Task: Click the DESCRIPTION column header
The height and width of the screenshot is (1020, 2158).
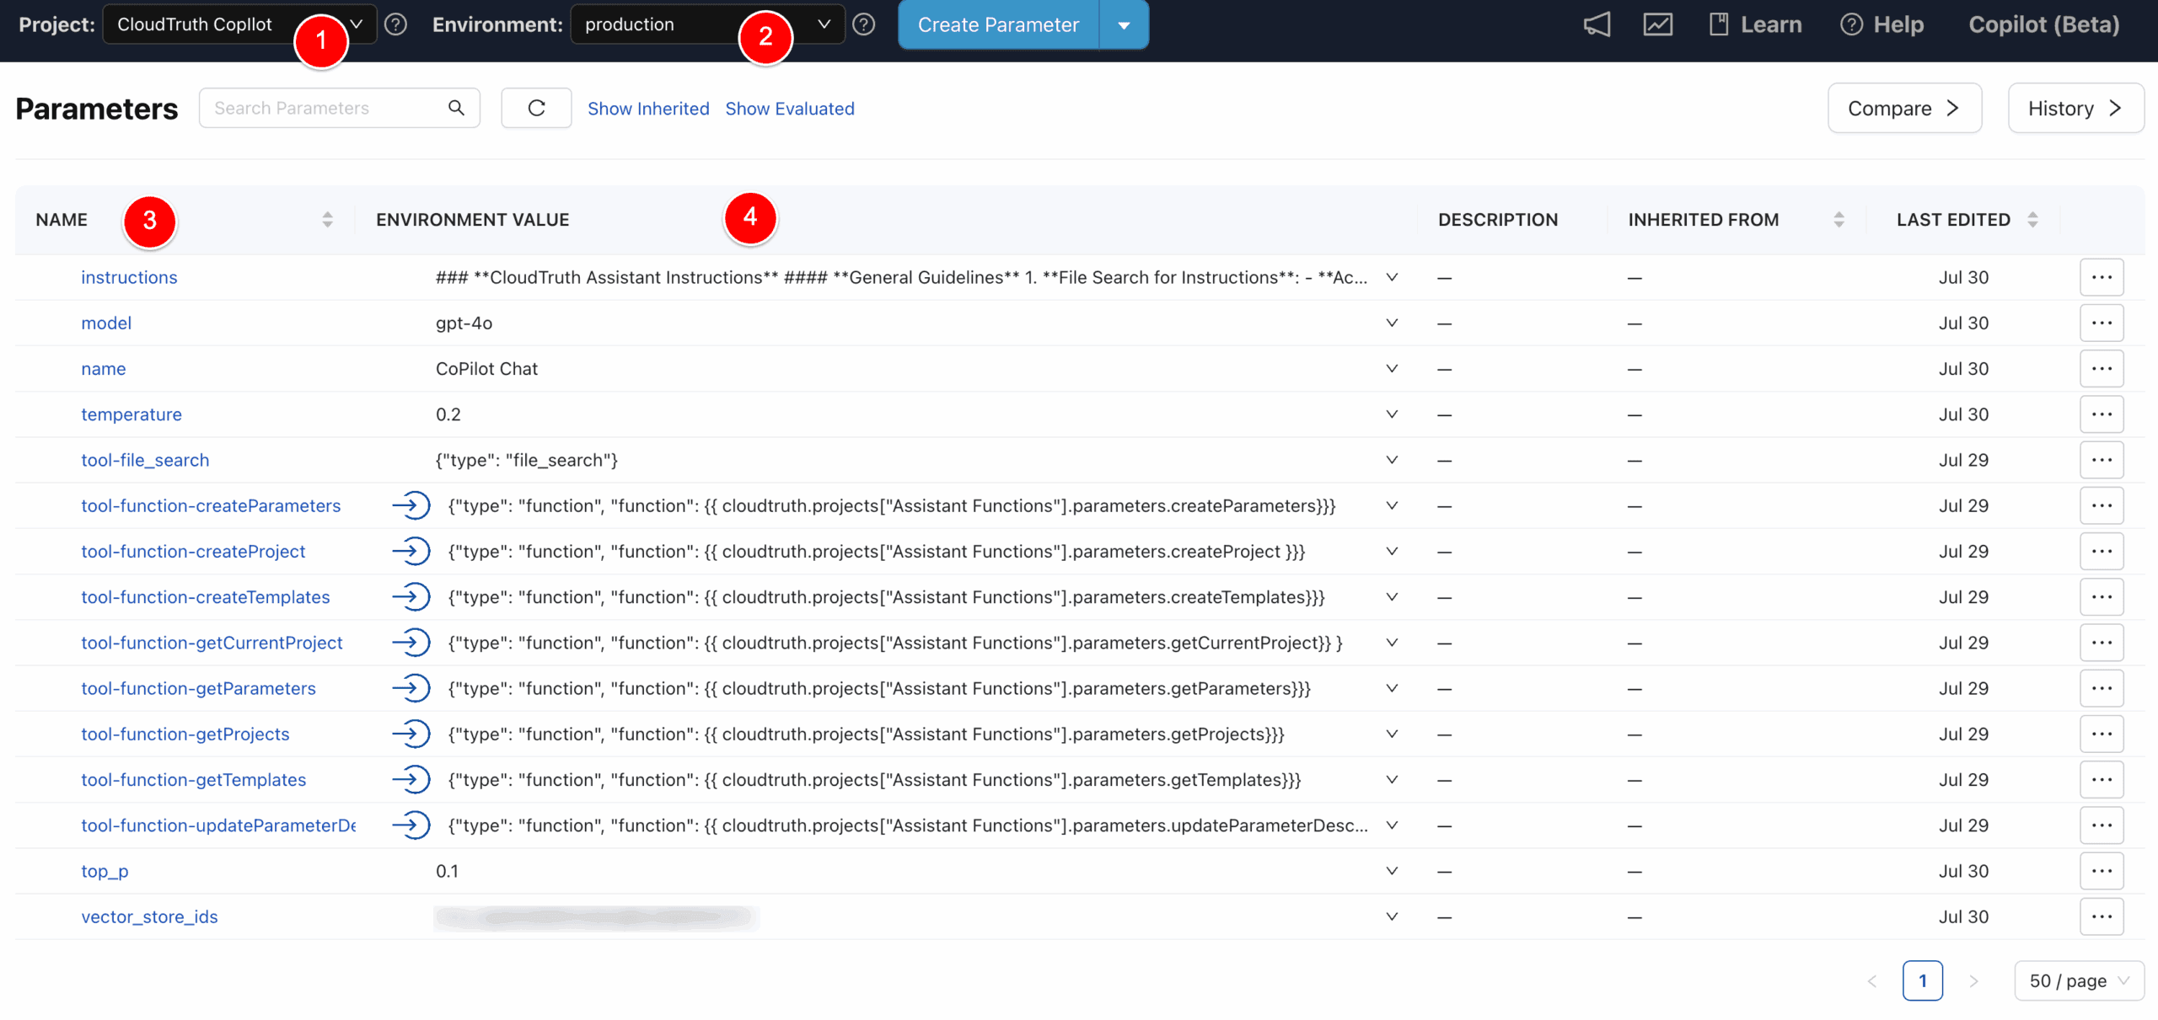Action: click(x=1497, y=220)
